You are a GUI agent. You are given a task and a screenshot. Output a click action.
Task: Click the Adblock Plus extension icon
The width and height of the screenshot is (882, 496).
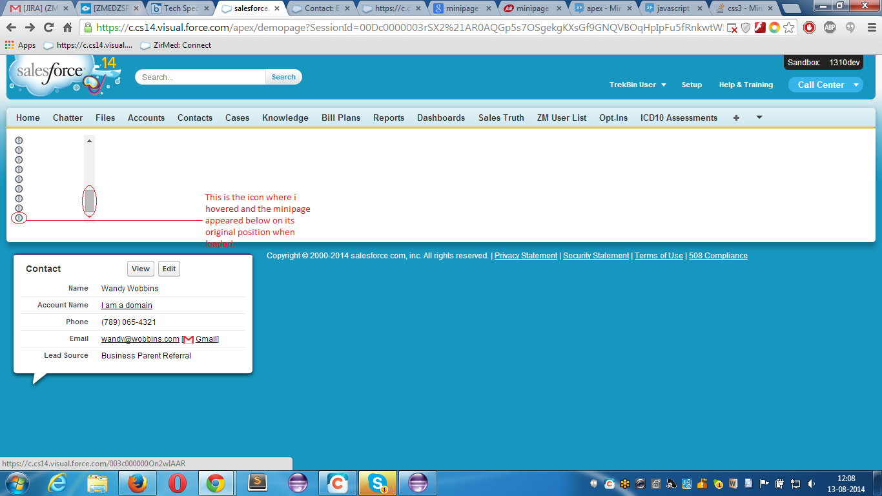830,28
